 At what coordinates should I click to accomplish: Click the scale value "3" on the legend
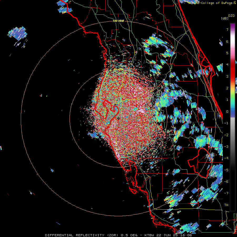(227, 76)
